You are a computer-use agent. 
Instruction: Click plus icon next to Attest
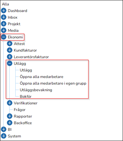10,44
